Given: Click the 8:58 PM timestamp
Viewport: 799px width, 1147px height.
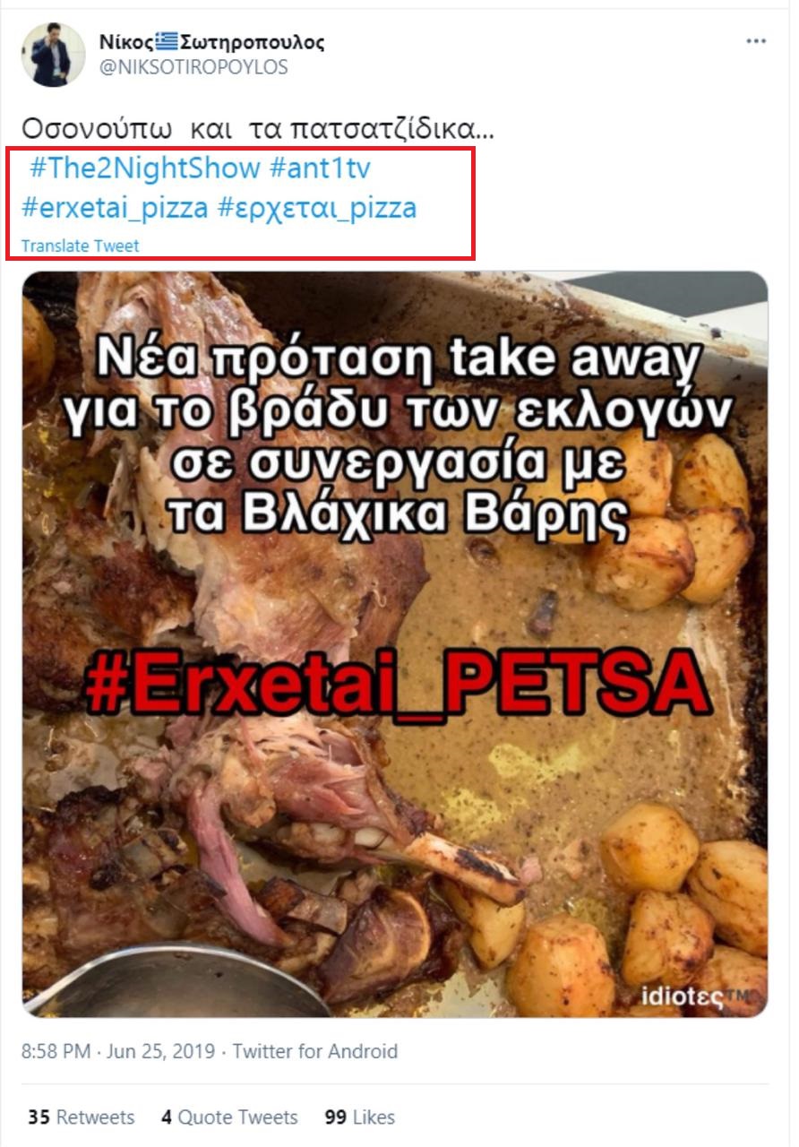Looking at the screenshot, I should (56, 1051).
